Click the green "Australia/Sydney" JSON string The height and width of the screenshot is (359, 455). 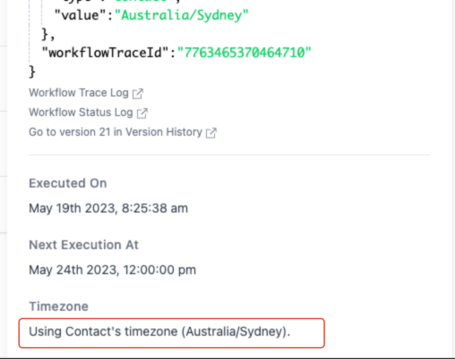click(182, 15)
